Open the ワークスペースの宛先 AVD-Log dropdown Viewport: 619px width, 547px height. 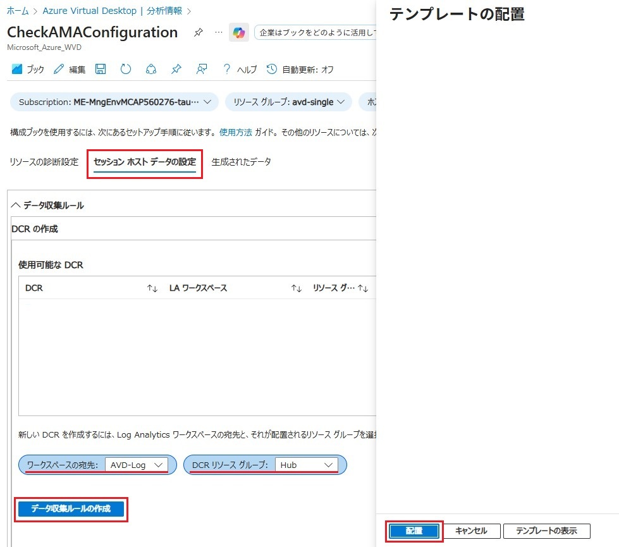coord(136,465)
